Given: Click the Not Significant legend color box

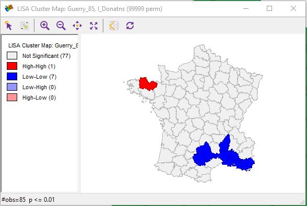Looking at the screenshot, I should 12,56.
